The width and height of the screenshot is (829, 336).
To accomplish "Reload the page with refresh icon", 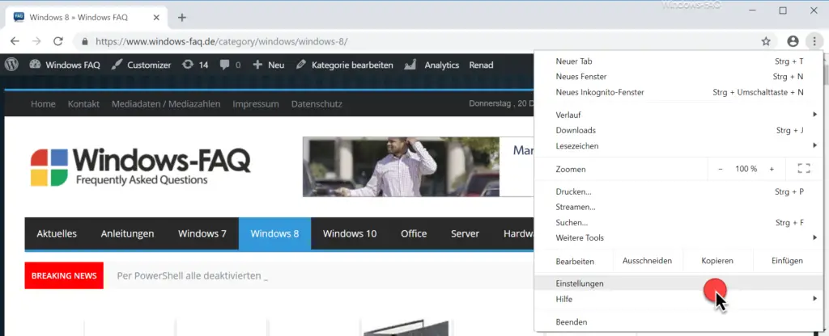I will click(x=58, y=41).
